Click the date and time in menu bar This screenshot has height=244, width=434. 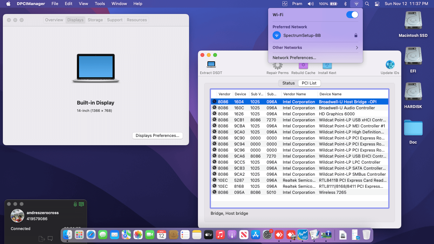(406, 4)
